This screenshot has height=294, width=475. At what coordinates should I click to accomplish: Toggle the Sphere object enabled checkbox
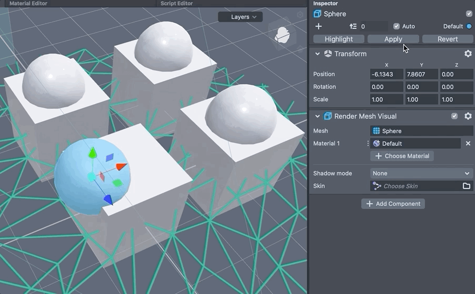(x=469, y=14)
